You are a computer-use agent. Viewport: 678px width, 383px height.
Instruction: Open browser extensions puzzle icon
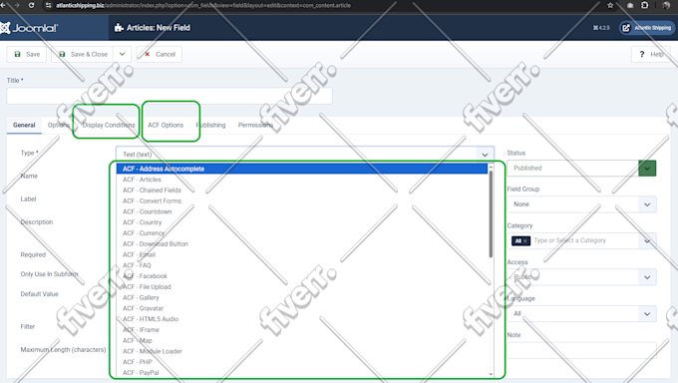(645, 5)
